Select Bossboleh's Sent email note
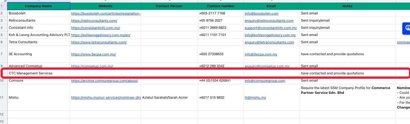The height and width of the screenshot is (124, 410). (x=347, y=13)
